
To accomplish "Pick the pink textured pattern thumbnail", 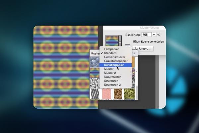I will click(x=106, y=94).
